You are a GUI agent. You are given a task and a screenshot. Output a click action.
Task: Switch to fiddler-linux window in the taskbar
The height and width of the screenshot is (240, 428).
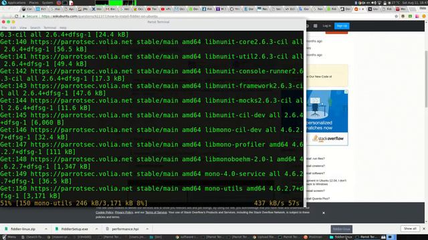click(341, 237)
